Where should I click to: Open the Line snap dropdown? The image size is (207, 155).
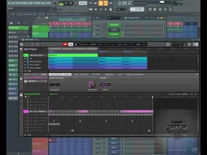click(121, 9)
